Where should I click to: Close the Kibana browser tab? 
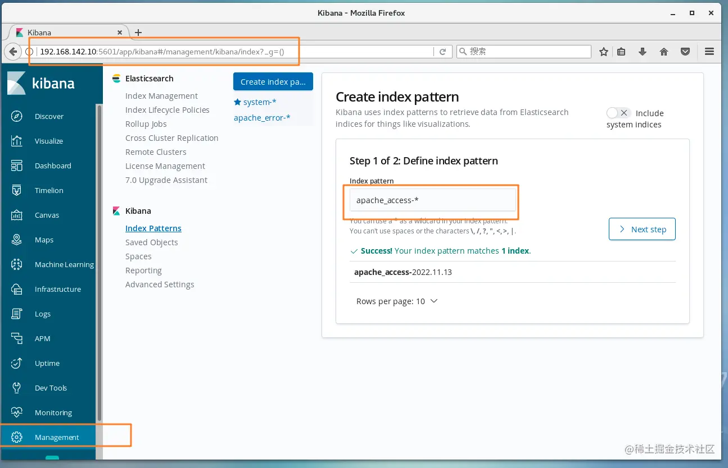tap(120, 33)
